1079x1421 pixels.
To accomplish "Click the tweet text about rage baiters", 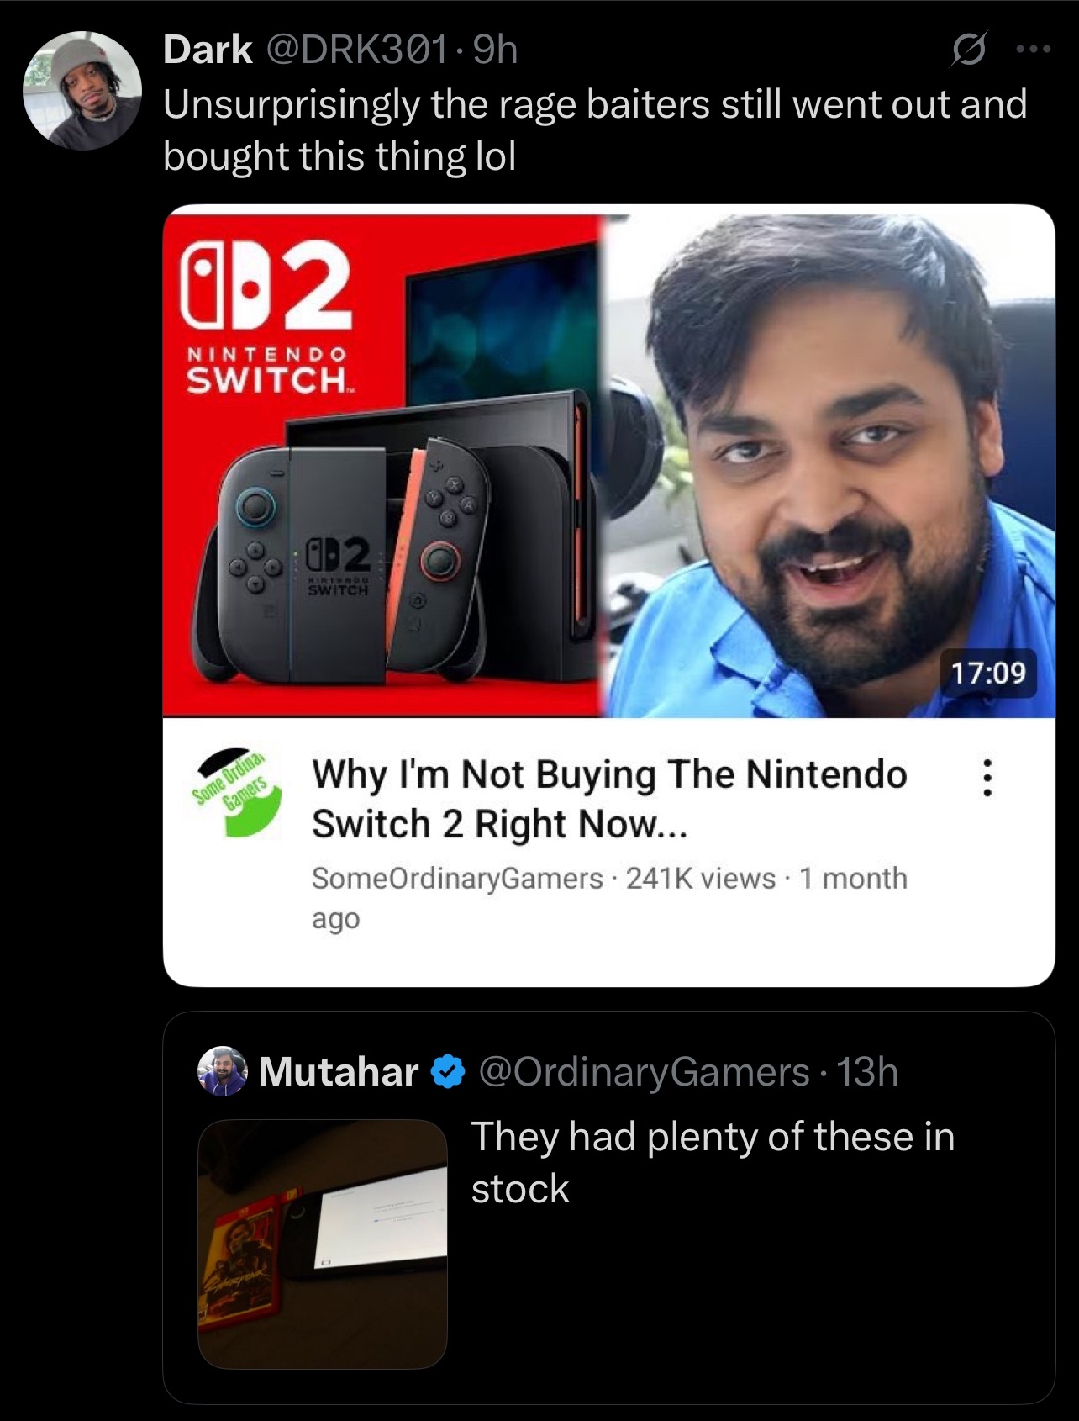I will click(x=595, y=130).
